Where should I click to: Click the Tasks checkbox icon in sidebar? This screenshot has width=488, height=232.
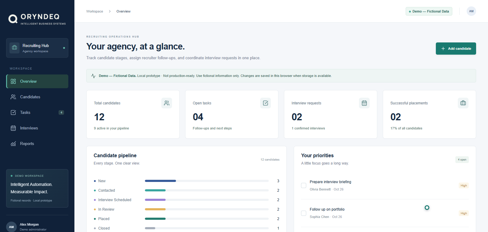tap(13, 113)
